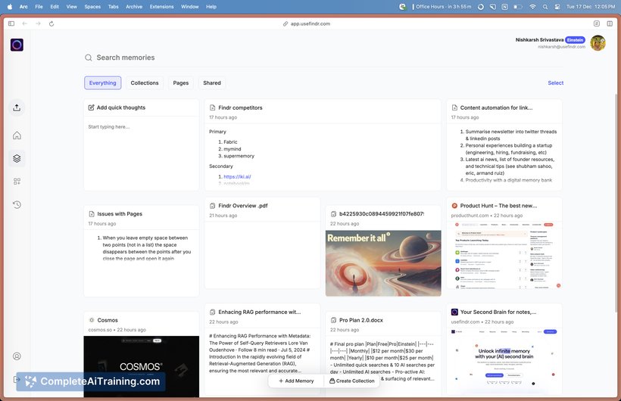This screenshot has width=621, height=401.
Task: Click the battery icon in menu bar
Action: coord(518,7)
